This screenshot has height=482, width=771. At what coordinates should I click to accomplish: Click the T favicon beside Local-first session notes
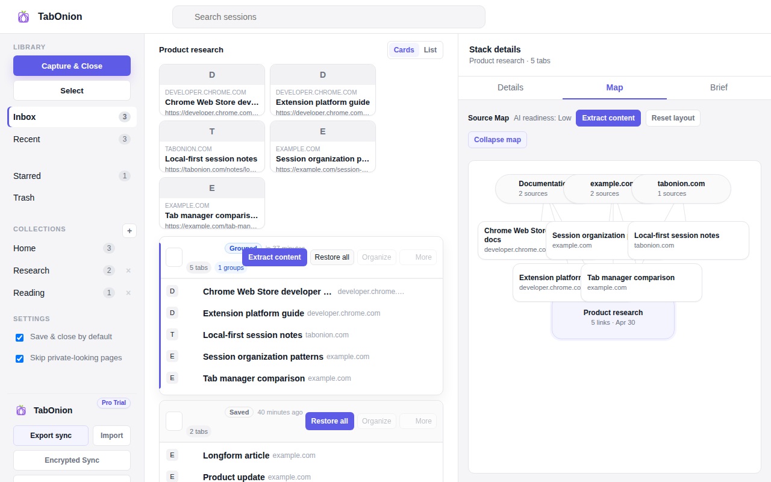coord(172,334)
